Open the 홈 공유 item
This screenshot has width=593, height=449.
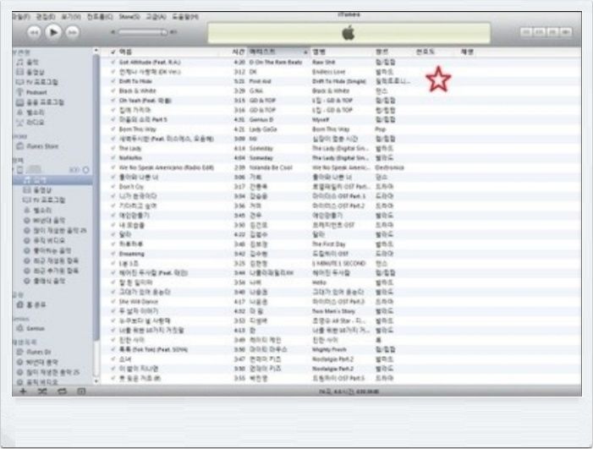click(31, 304)
